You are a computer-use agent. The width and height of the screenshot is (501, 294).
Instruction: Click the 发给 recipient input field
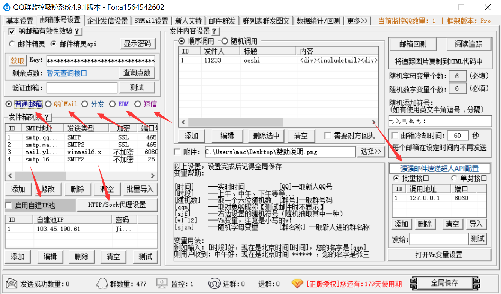click(x=439, y=239)
